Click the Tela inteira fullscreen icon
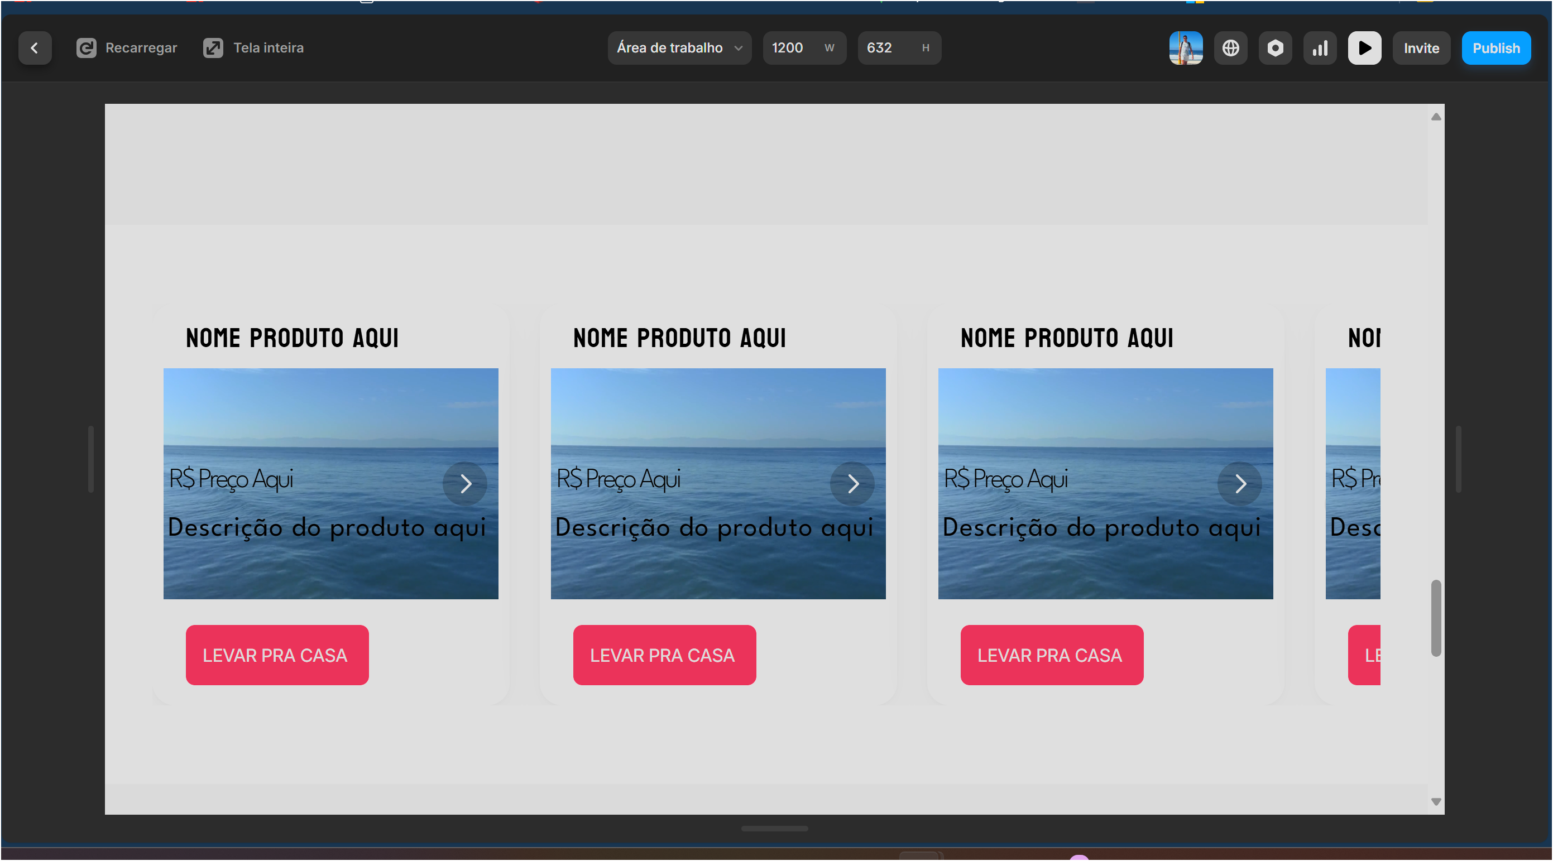Screen dimensions: 1553x861 [212, 48]
